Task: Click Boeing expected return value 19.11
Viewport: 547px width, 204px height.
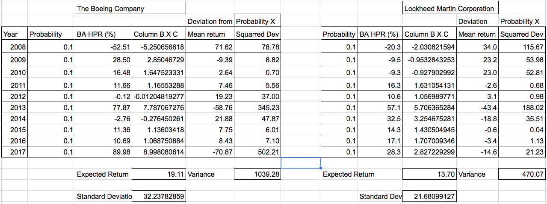Action: point(159,174)
